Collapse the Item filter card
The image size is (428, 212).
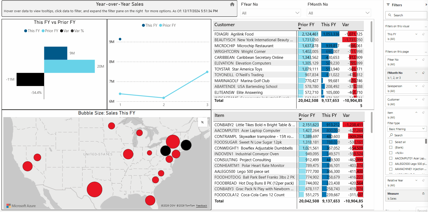[x=416, y=112]
